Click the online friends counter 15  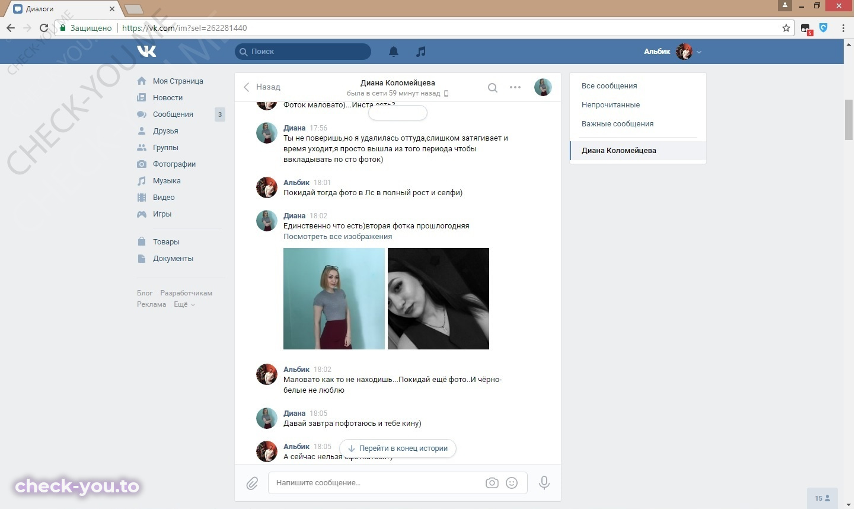tap(822, 498)
